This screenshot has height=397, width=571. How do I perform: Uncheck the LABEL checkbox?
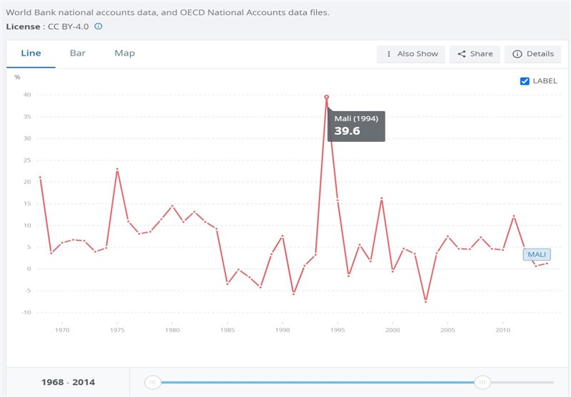(x=525, y=81)
